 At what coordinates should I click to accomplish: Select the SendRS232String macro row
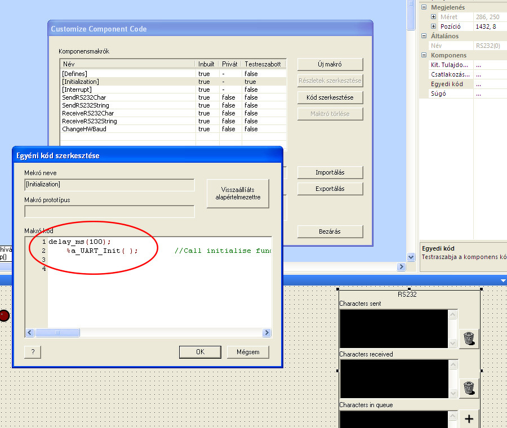pos(174,105)
